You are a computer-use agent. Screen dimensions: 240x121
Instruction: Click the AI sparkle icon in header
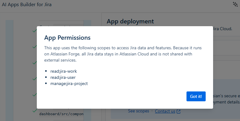click(x=235, y=4)
